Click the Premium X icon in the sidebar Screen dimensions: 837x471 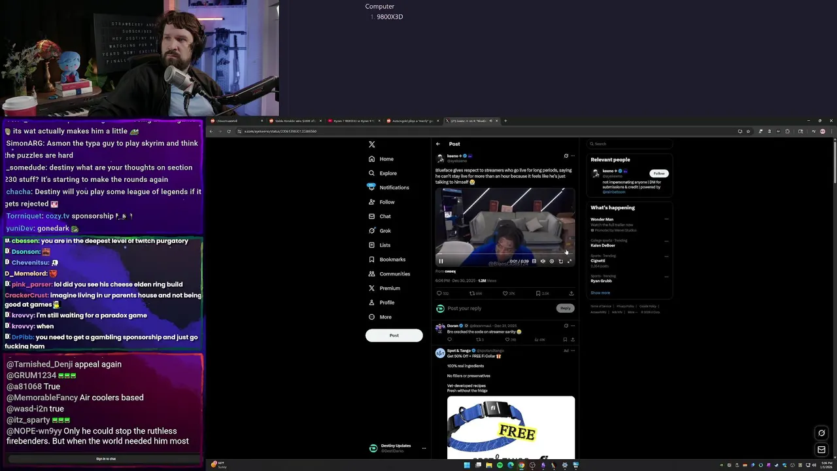371,288
